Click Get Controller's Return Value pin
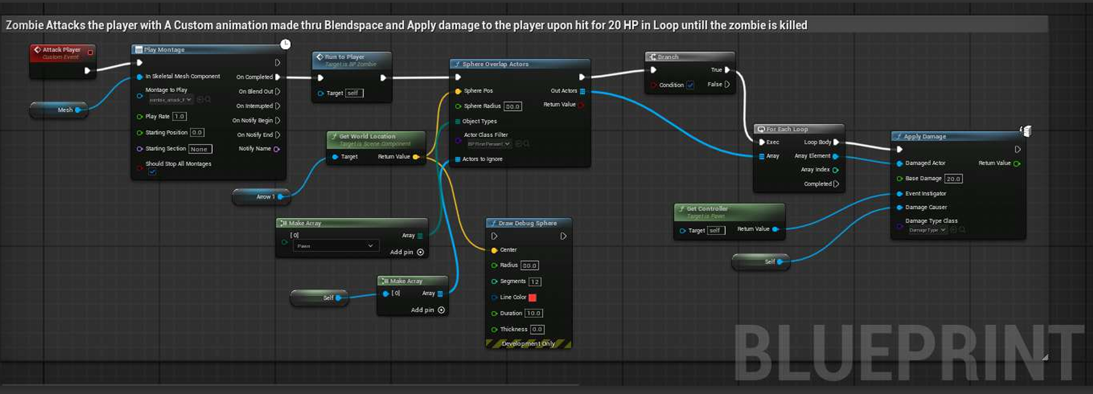Viewport: 1093px width, 394px height. point(775,230)
